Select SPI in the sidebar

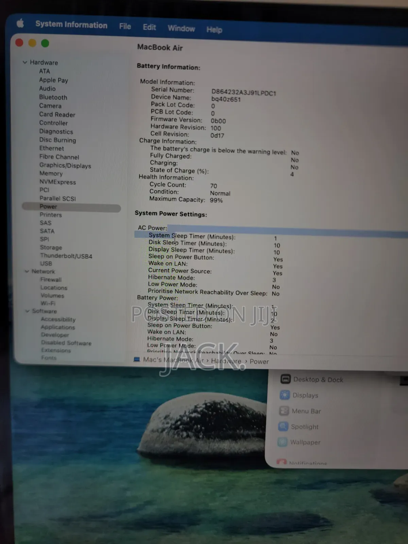tap(45, 239)
